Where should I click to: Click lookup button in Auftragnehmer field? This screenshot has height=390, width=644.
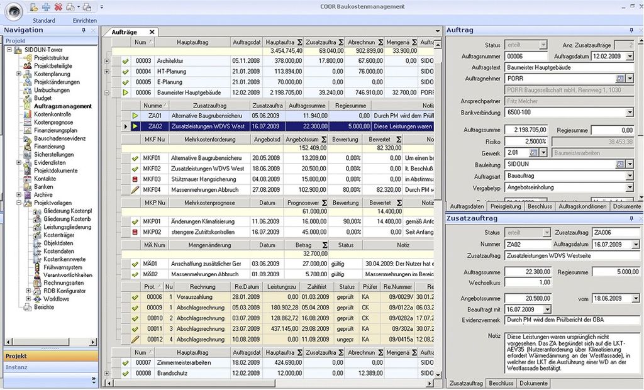point(620,79)
